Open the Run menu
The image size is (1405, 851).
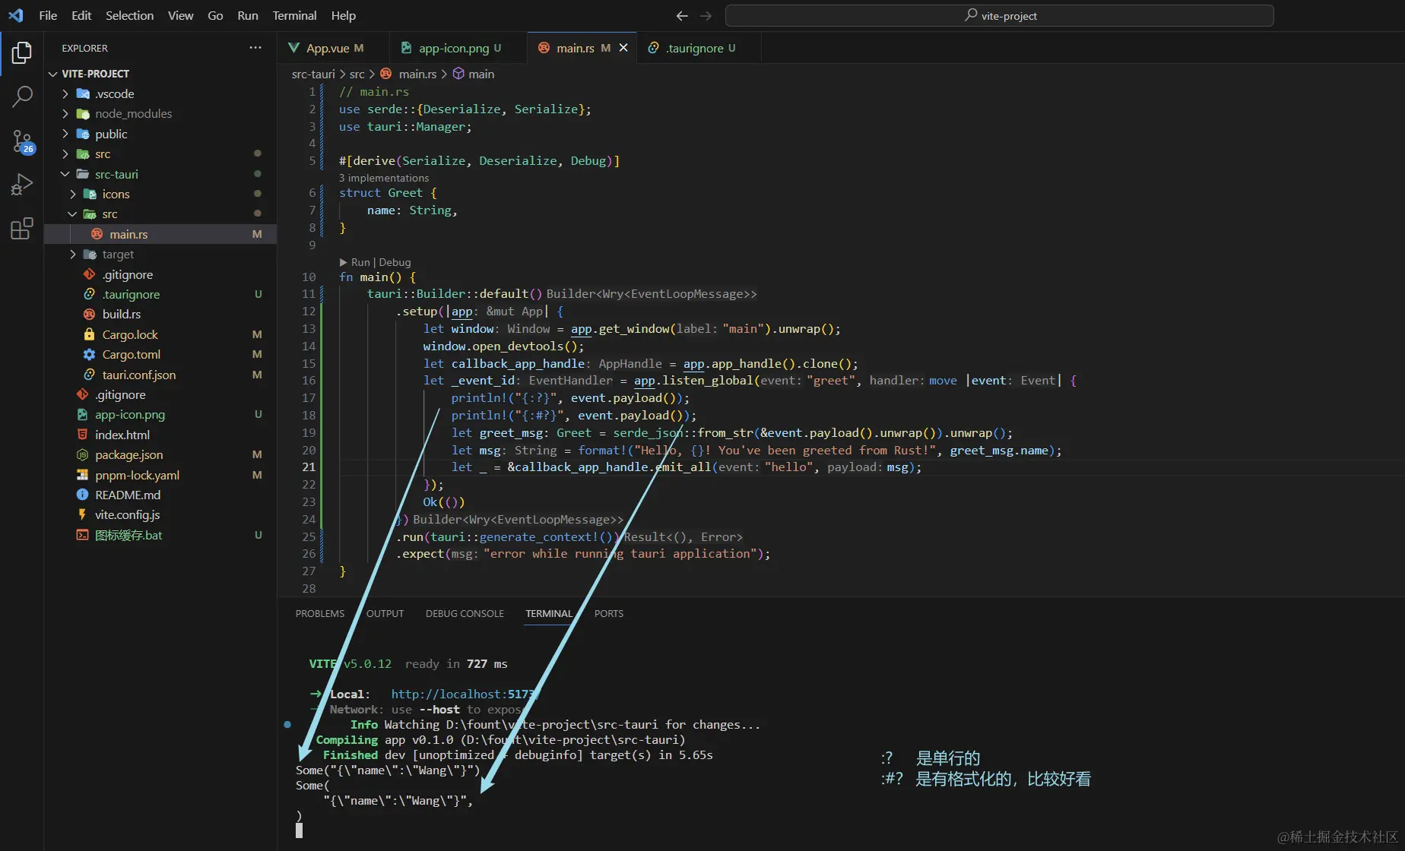point(248,15)
